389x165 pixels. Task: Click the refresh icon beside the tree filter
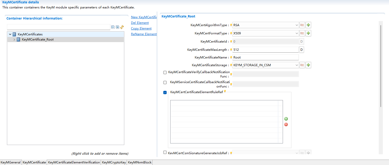[x=122, y=27]
